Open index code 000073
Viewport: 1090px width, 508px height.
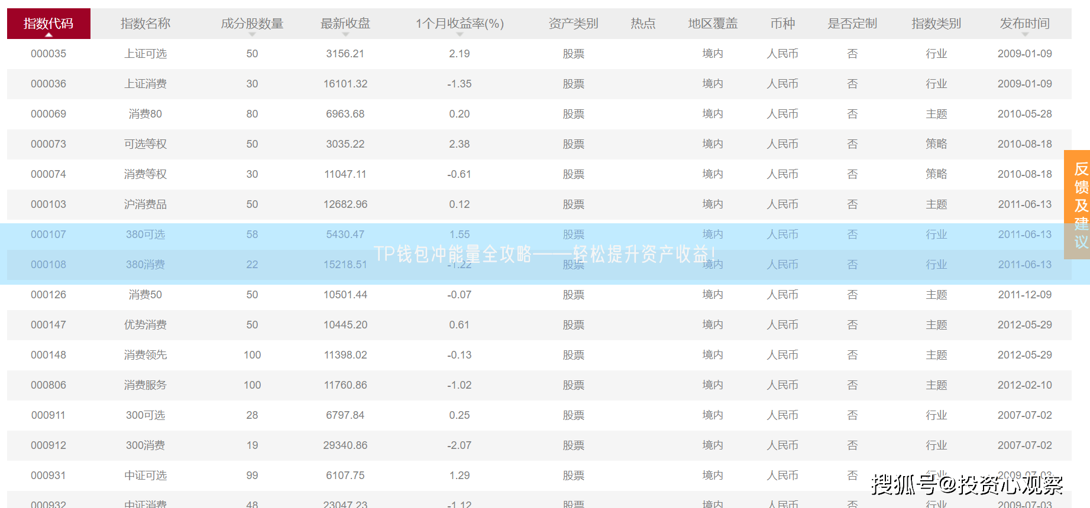48,144
